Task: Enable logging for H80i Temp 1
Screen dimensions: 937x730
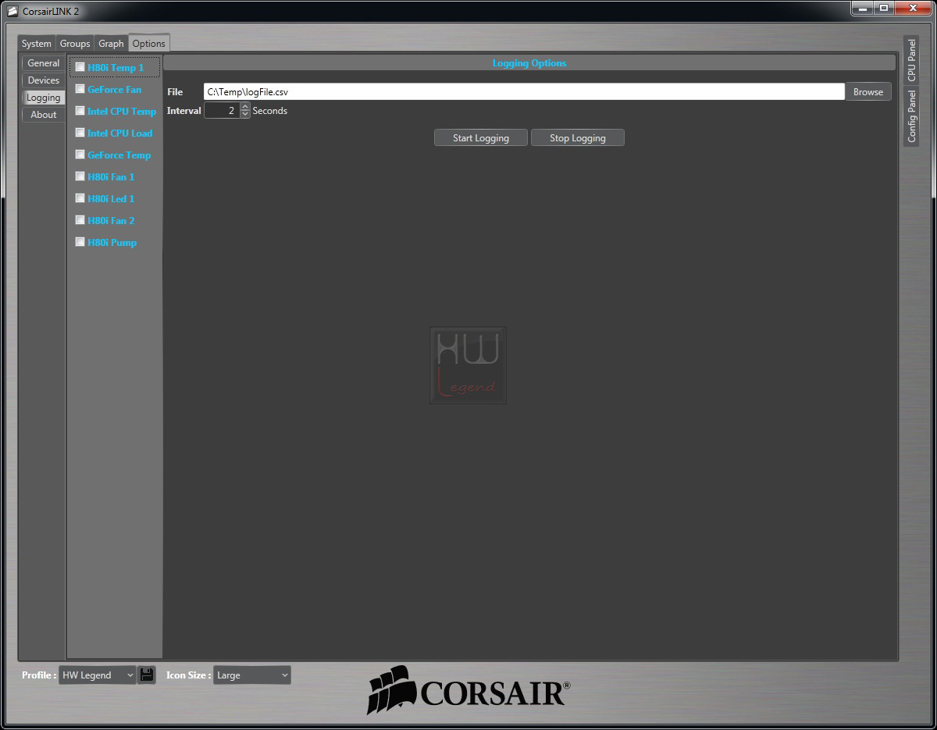Action: pos(80,67)
